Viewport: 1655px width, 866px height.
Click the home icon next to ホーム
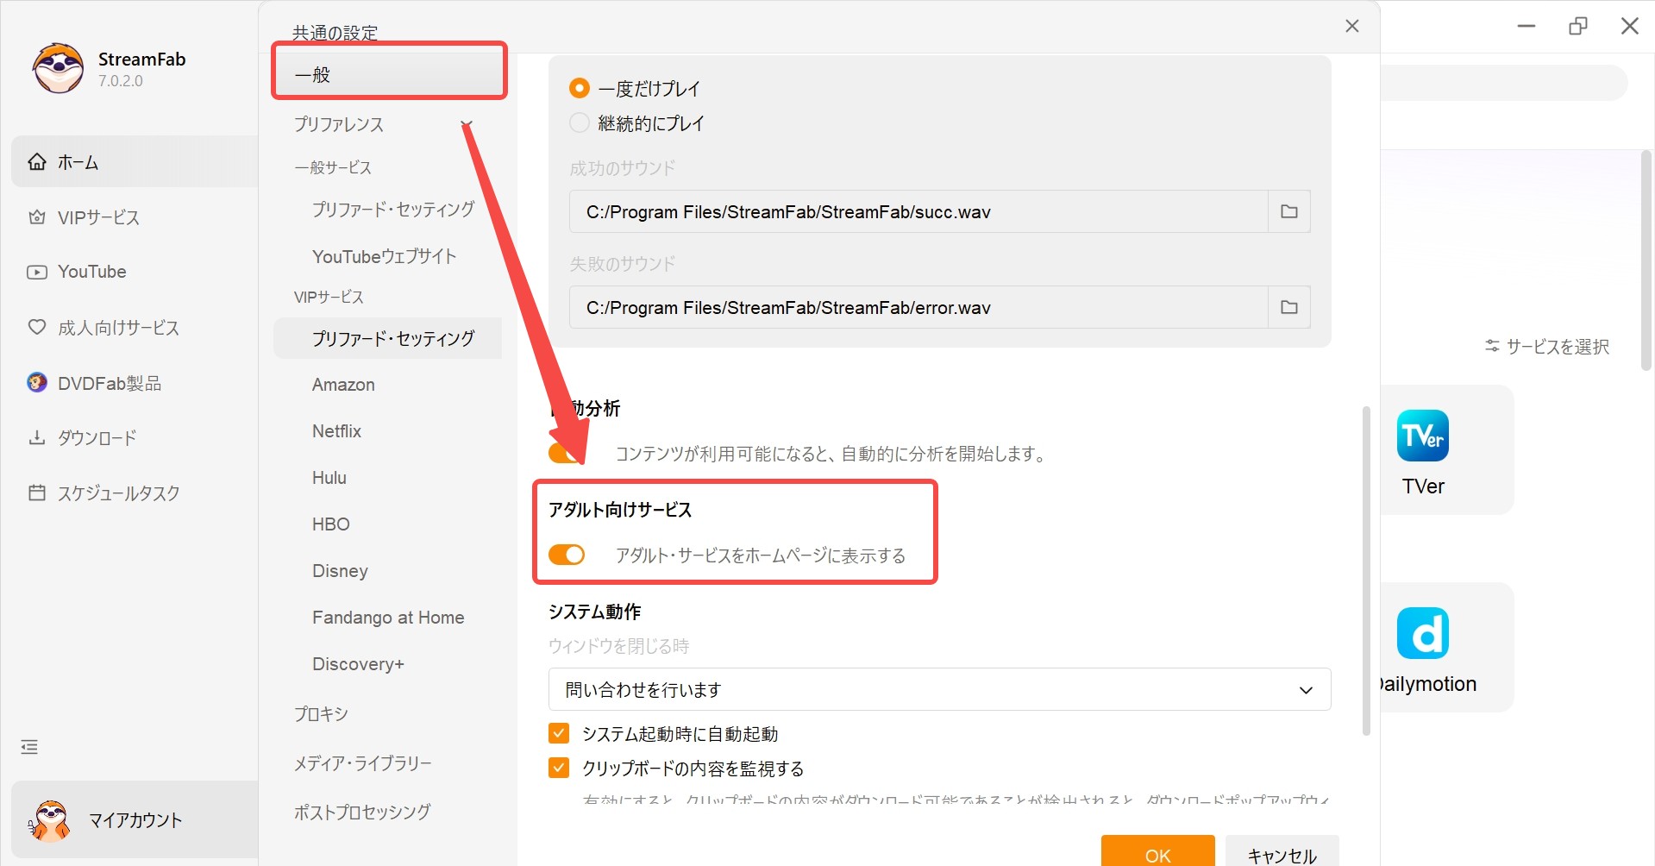coord(37,161)
